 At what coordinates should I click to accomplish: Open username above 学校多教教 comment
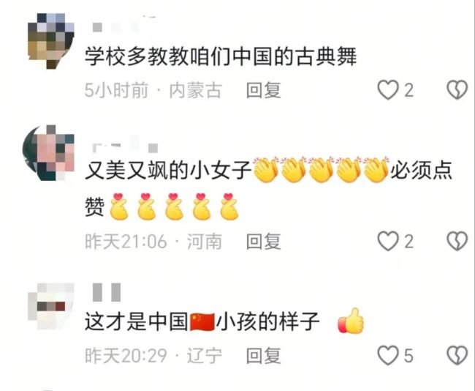pos(123,25)
